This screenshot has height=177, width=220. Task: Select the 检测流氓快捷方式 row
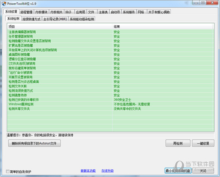[111, 91]
